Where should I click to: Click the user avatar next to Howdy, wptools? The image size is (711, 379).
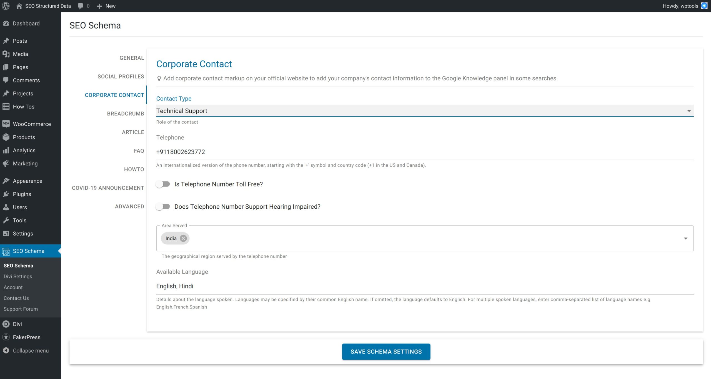(704, 6)
